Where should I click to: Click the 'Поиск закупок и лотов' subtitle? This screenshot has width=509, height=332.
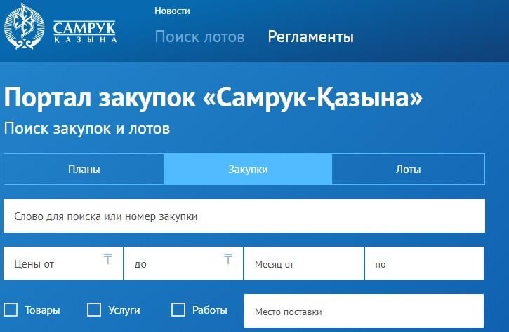point(87,129)
